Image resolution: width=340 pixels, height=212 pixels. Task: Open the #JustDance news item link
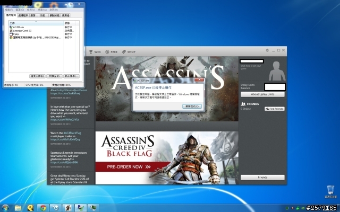point(65,93)
